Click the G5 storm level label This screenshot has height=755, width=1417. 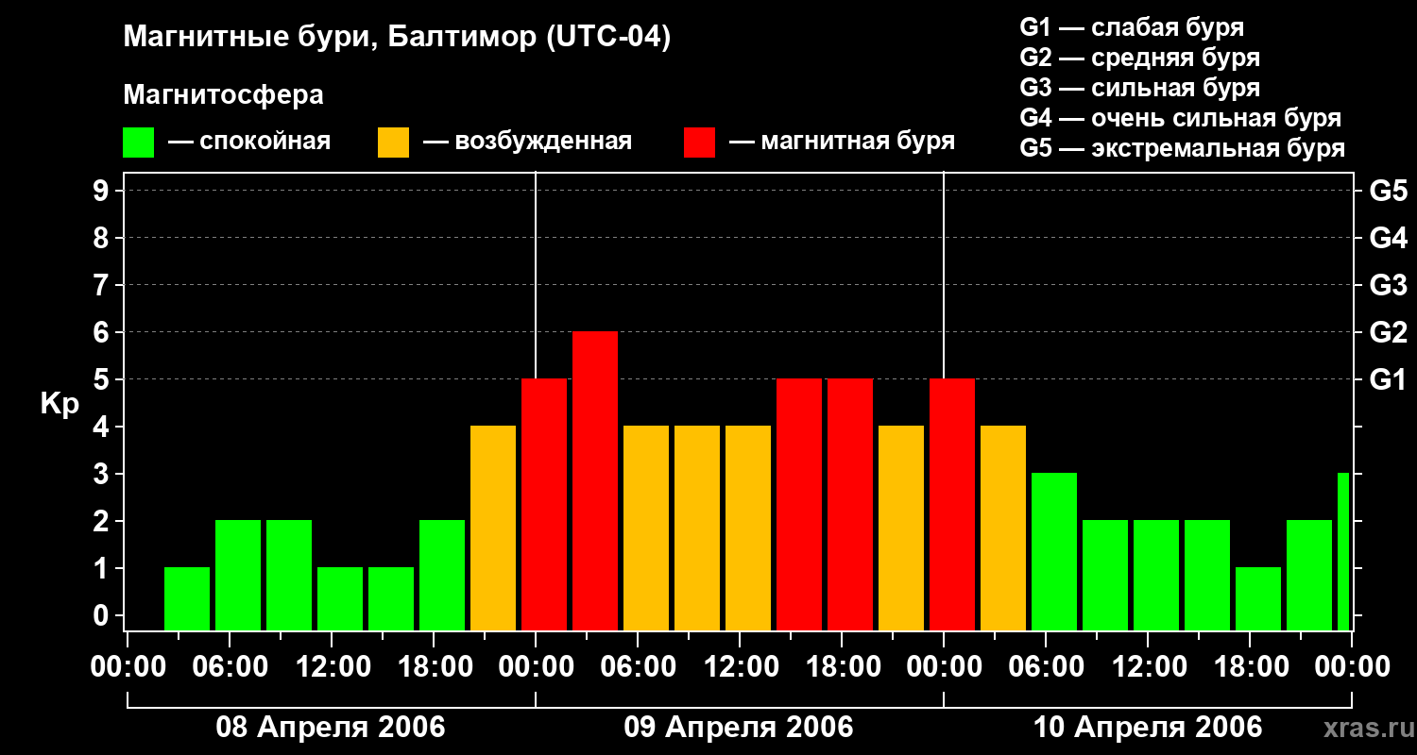tap(1388, 191)
